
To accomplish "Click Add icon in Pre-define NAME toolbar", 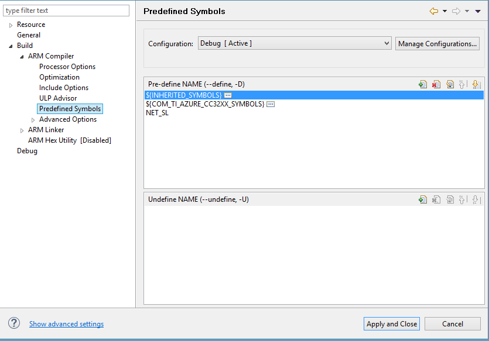I will (x=422, y=84).
